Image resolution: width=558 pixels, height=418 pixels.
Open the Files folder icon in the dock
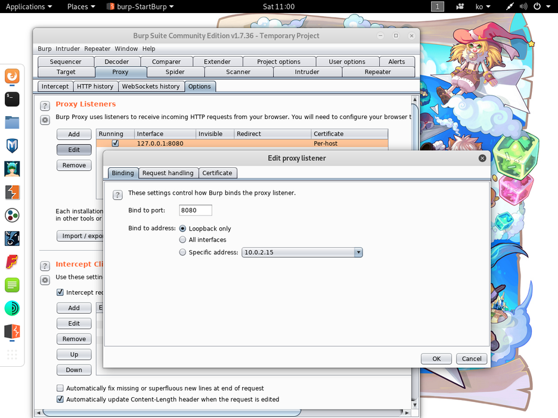click(12, 122)
